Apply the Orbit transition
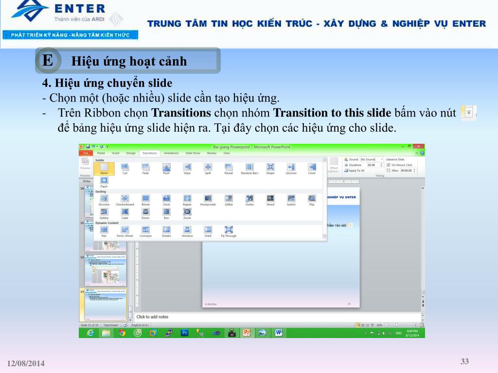The image size is (498, 373). pyautogui.click(x=208, y=232)
